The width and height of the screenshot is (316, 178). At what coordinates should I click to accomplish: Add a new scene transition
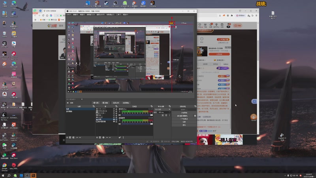tap(163, 115)
